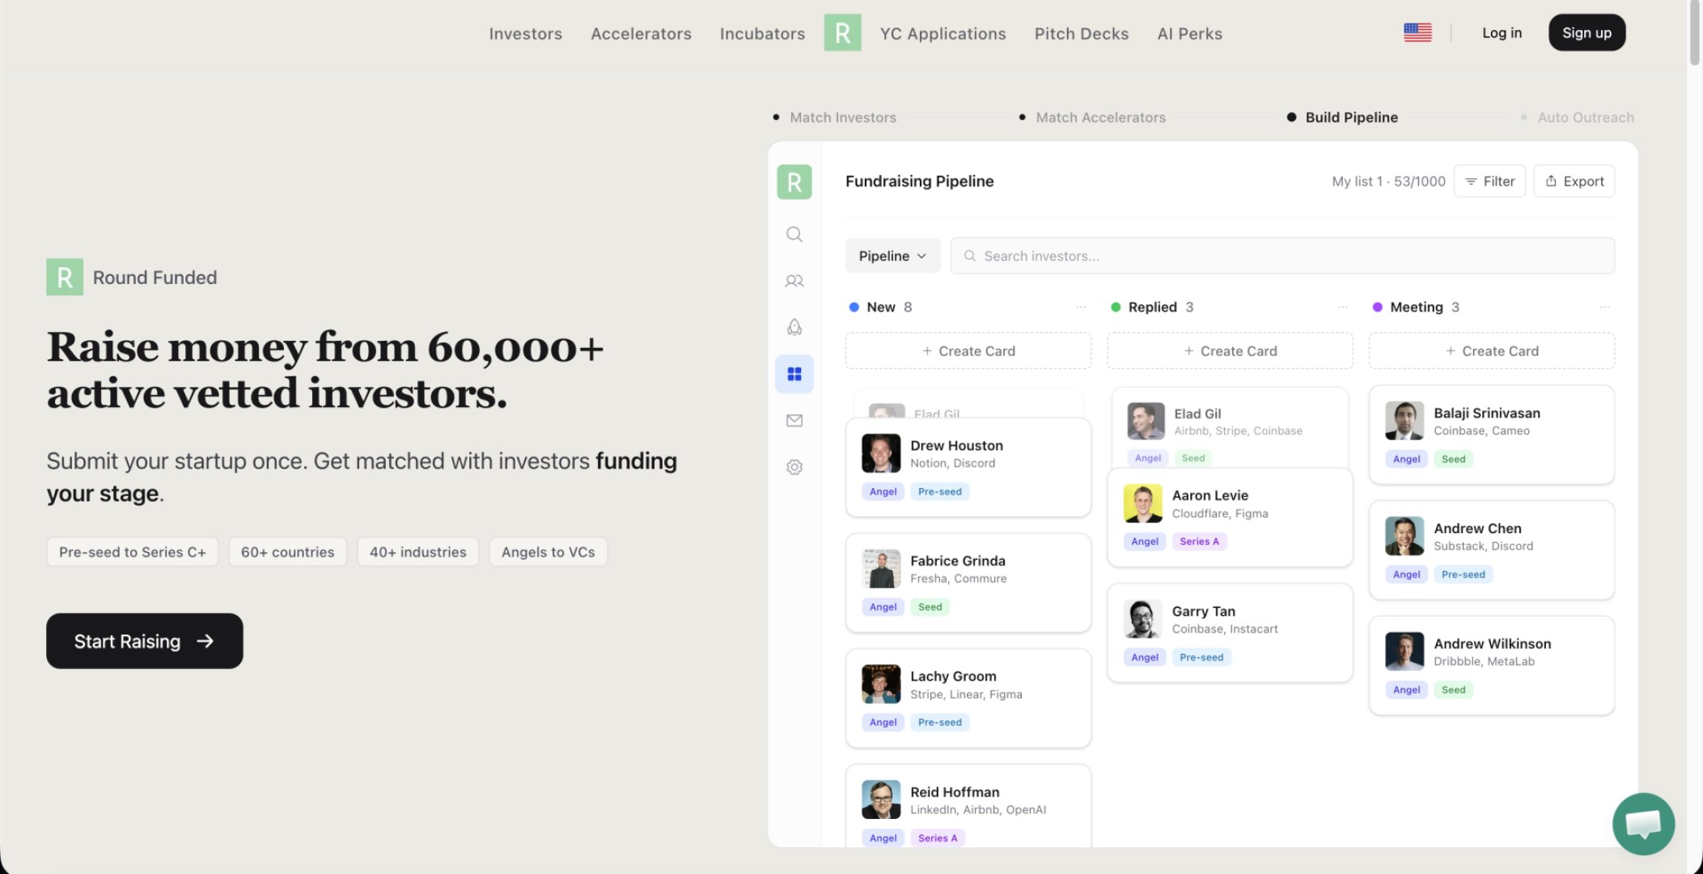Click Aaron Levie's avatar photo

pos(1143,503)
